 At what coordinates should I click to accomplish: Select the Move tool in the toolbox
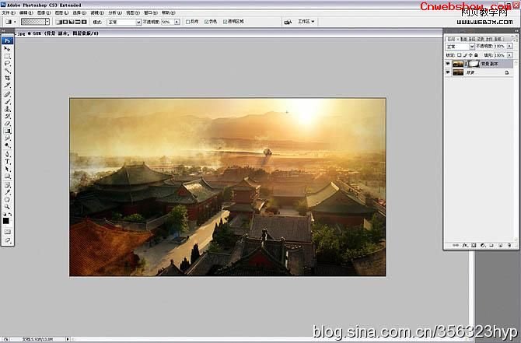7,49
